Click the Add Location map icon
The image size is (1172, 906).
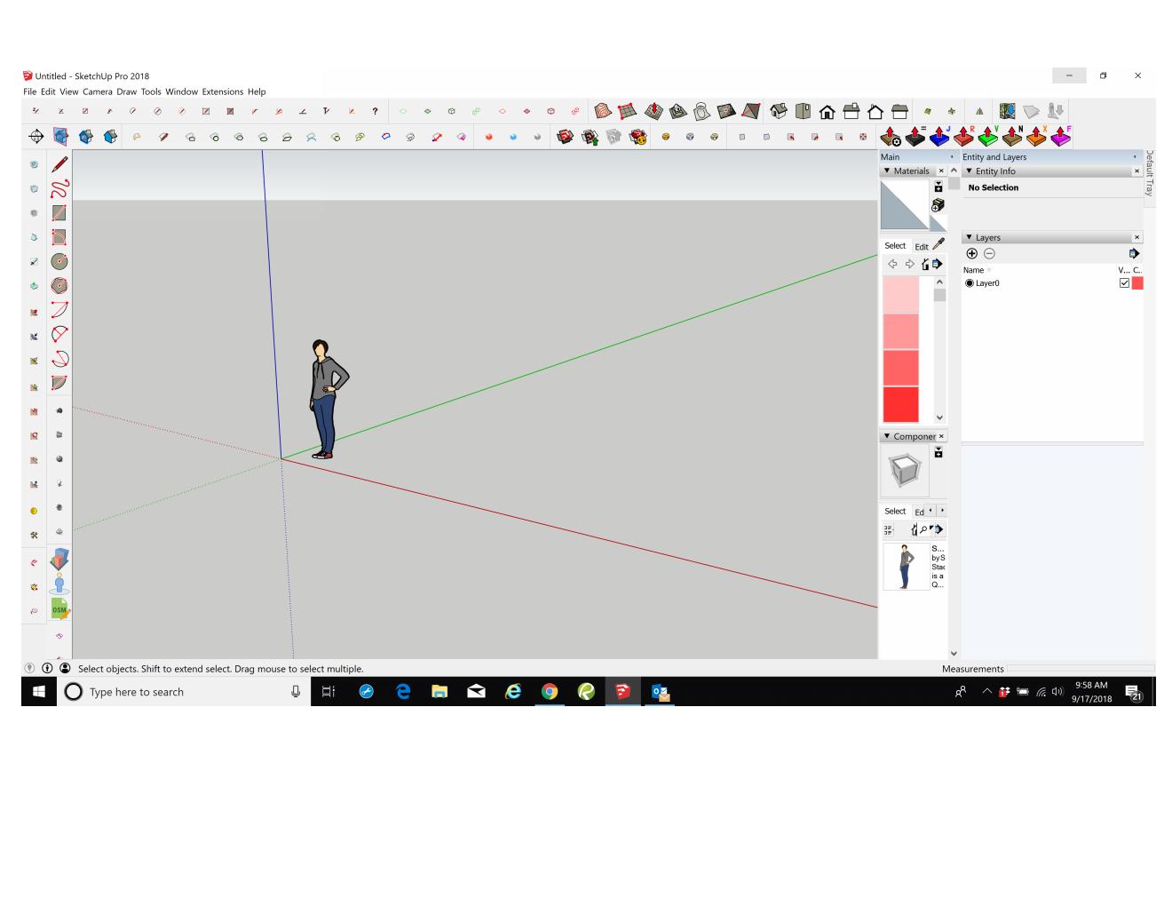click(1007, 111)
